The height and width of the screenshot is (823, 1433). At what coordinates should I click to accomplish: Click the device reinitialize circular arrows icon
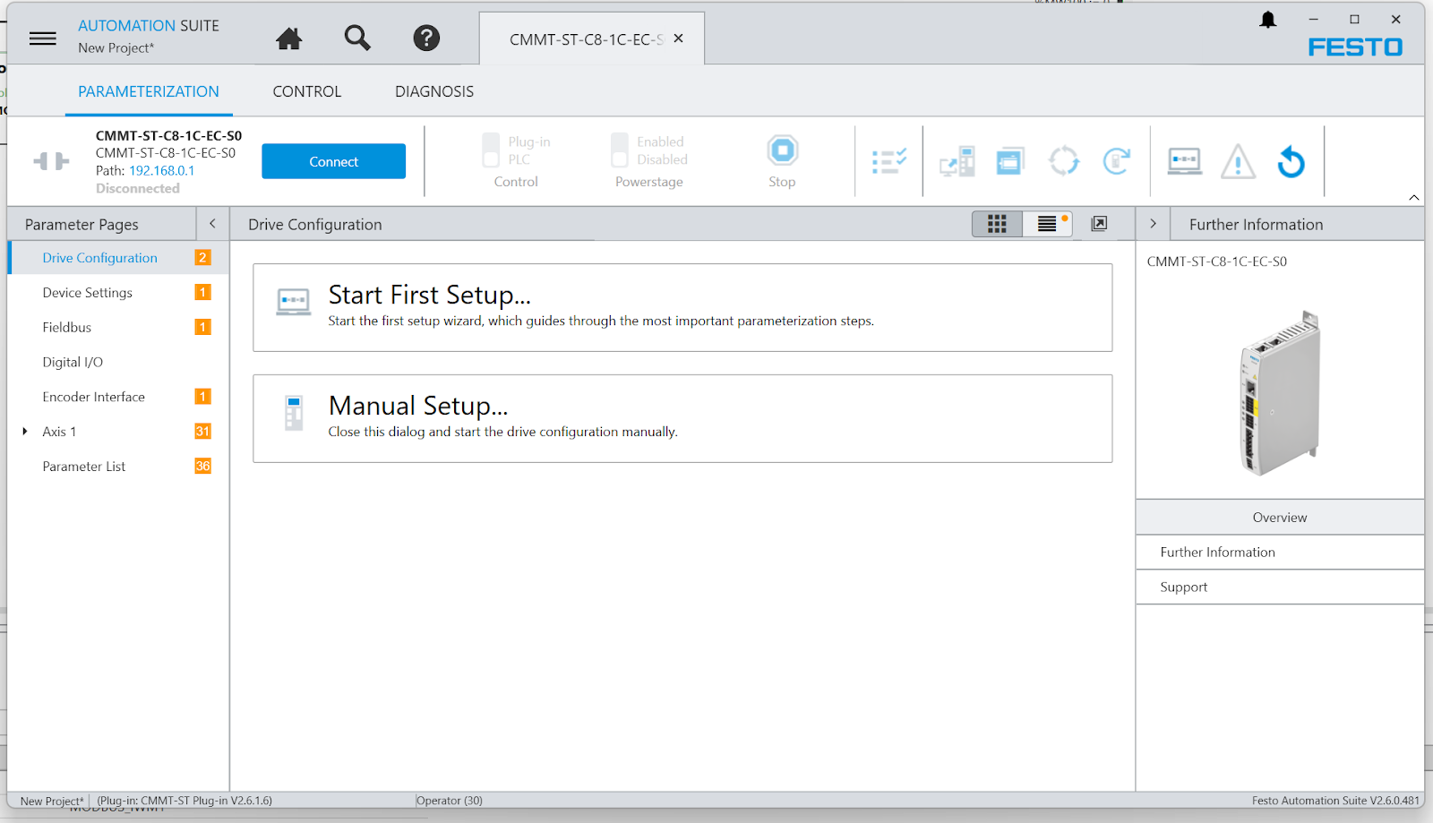(1063, 161)
